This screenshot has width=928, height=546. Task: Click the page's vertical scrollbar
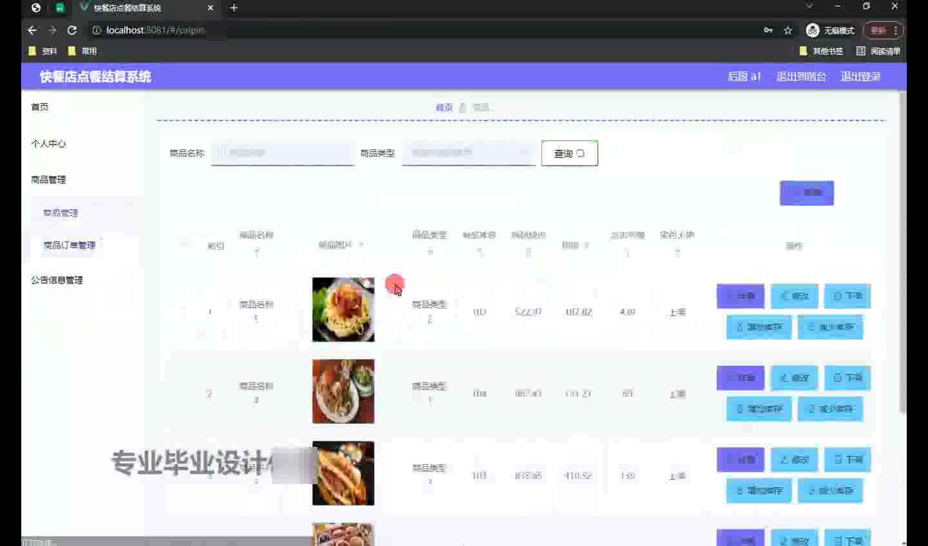(903, 251)
